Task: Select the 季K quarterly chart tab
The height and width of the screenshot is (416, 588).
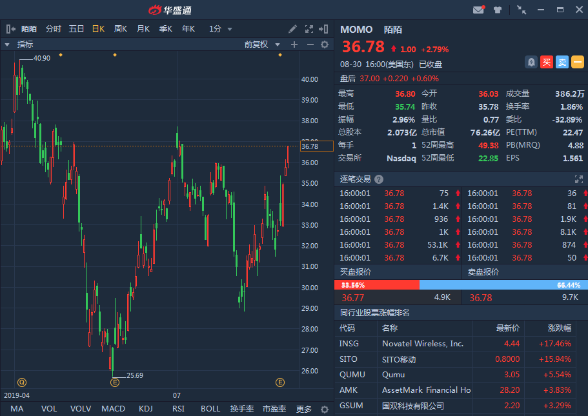Action: click(166, 29)
